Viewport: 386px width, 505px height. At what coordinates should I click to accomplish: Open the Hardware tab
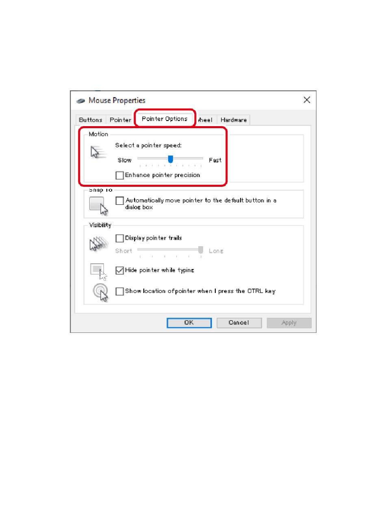234,120
